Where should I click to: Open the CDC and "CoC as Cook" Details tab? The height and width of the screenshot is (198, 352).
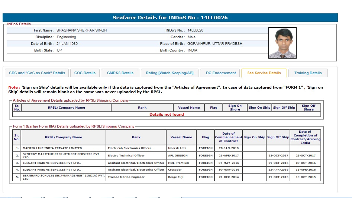[x=37, y=73]
